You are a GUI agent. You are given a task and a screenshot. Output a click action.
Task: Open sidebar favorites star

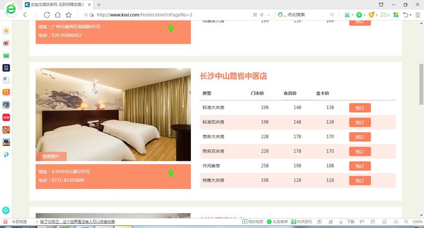(6, 31)
